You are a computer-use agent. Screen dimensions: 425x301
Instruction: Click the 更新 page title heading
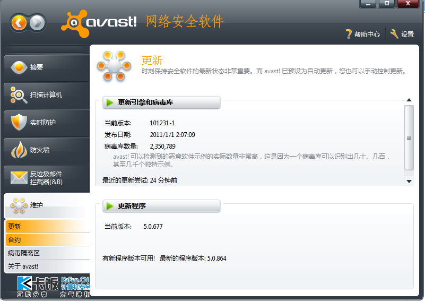coord(152,60)
